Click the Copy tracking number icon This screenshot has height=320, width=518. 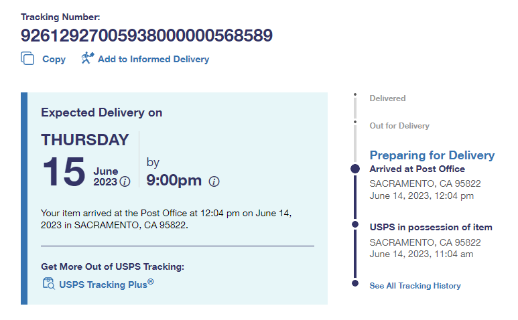27,59
